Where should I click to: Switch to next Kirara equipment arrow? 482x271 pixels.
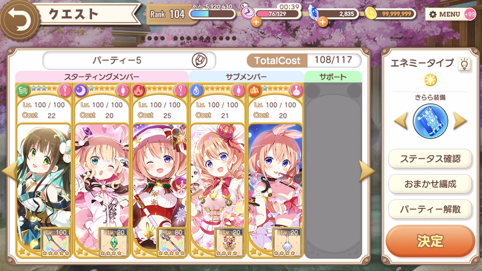459,121
